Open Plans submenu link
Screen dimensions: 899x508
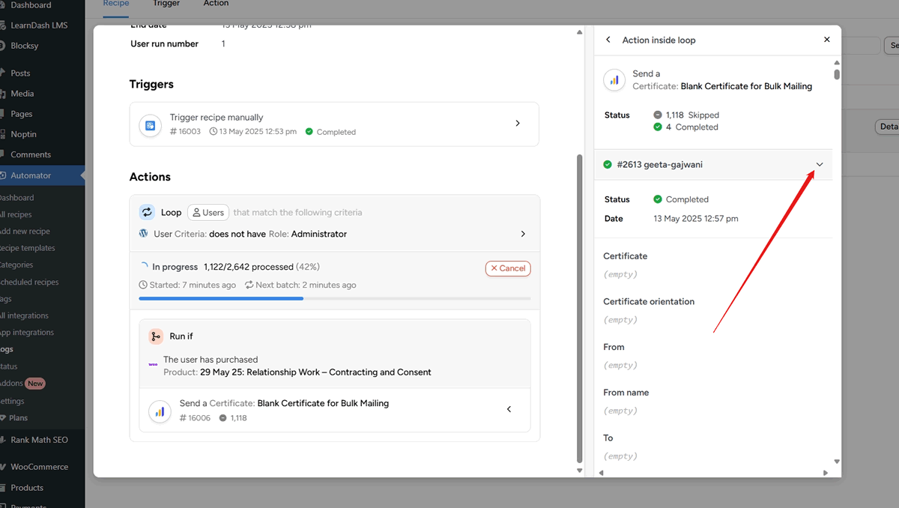click(x=18, y=418)
